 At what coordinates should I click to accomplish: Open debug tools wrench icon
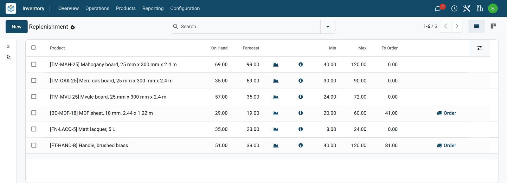pos(467,9)
